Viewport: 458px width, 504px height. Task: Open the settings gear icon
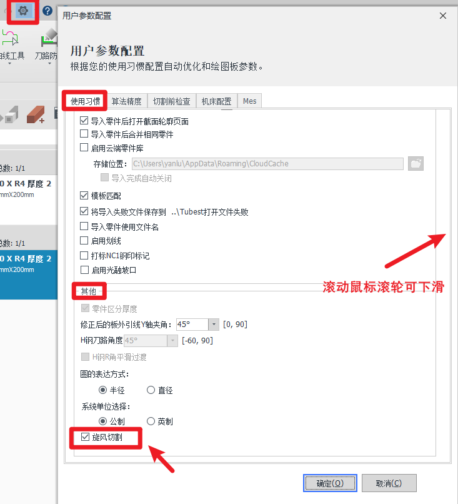22,11
